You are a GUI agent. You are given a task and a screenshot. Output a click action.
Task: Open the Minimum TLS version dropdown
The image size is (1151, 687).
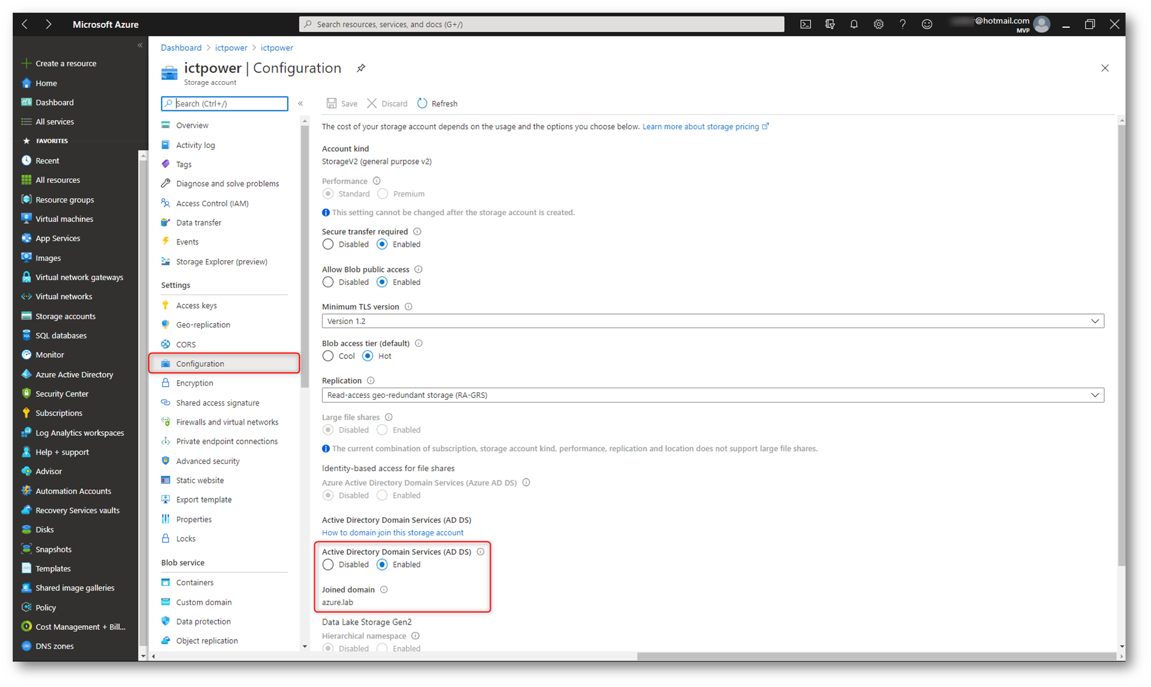(x=713, y=321)
